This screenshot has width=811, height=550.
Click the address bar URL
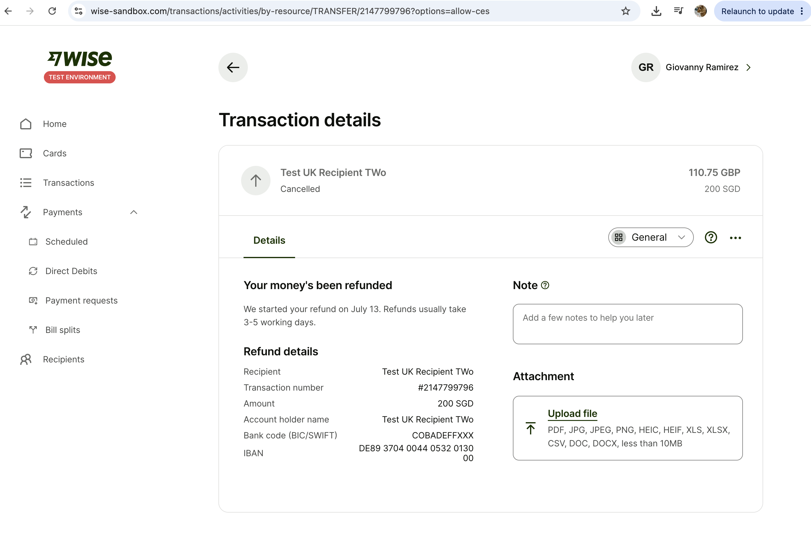290,11
